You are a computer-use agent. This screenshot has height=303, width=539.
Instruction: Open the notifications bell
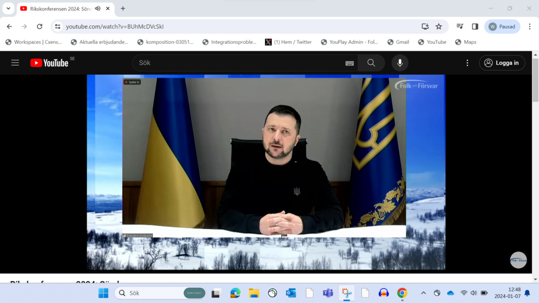[x=527, y=293]
